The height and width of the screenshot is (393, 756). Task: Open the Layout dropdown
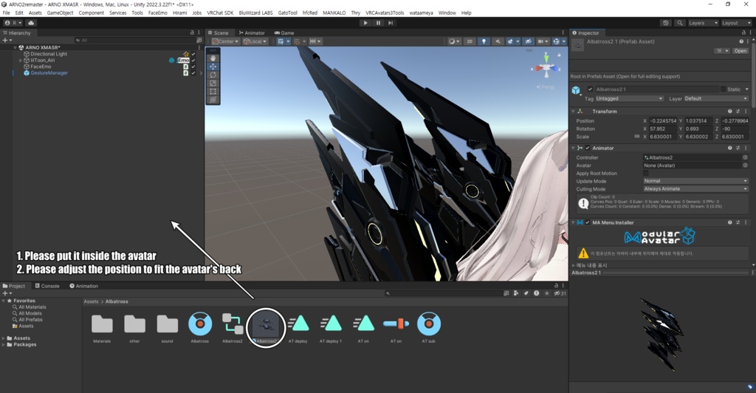tap(736, 23)
